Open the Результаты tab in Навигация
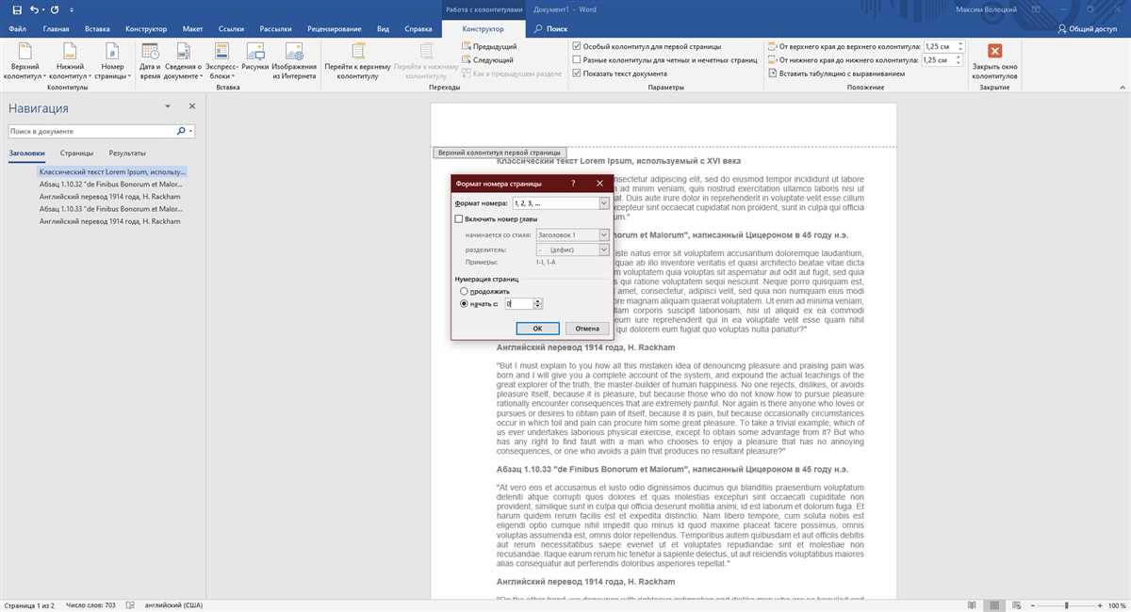The width and height of the screenshot is (1131, 612). click(x=127, y=153)
